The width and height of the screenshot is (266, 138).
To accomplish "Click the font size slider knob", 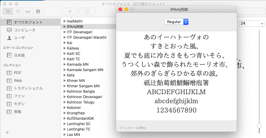I will (x=259, y=126).
